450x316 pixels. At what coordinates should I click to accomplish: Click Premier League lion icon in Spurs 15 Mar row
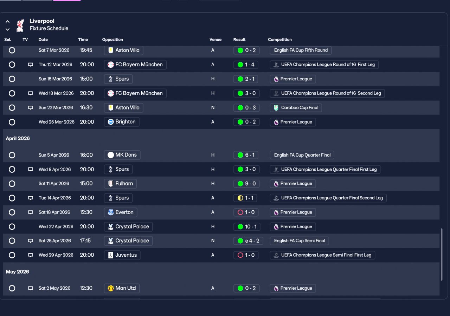(x=276, y=79)
